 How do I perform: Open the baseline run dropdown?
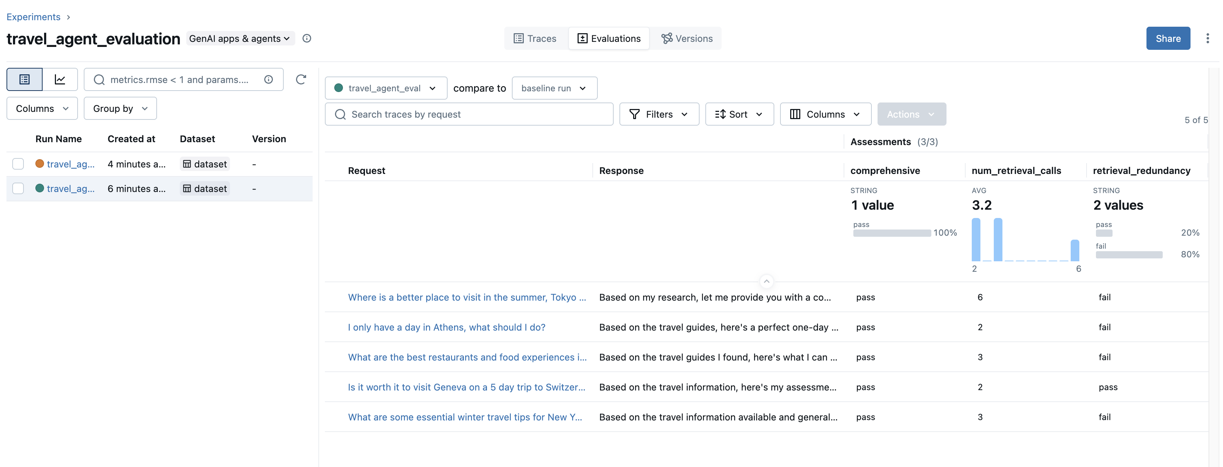coord(554,88)
